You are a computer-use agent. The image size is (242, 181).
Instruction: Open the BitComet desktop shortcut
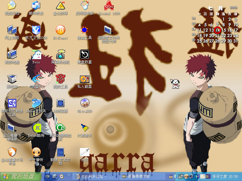[x=60, y=30]
